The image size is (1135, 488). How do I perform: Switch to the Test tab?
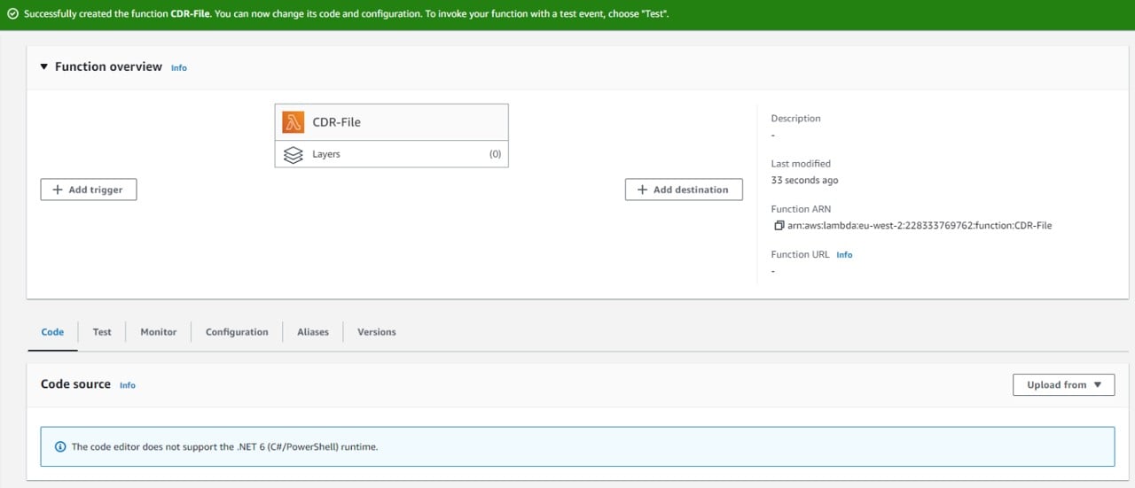point(102,332)
